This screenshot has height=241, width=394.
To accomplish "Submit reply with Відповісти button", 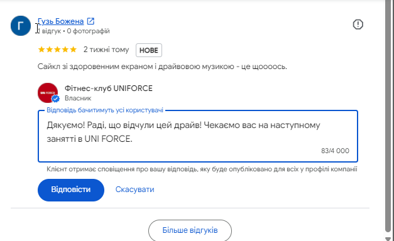I will coord(71,190).
